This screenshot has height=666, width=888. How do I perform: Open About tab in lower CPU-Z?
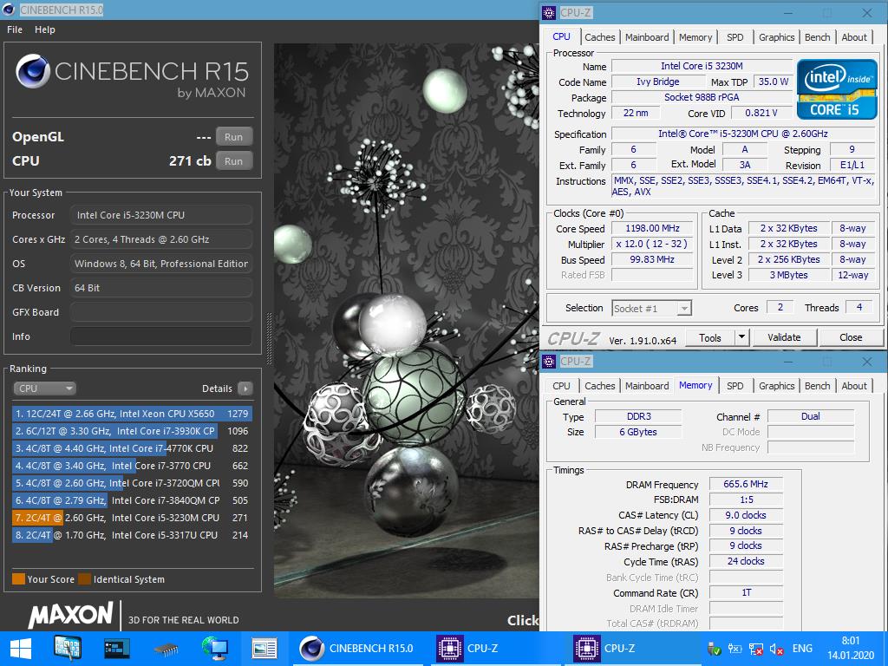(x=854, y=386)
